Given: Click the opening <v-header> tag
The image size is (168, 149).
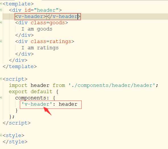Looking at the screenshot, I should (x=31, y=17).
